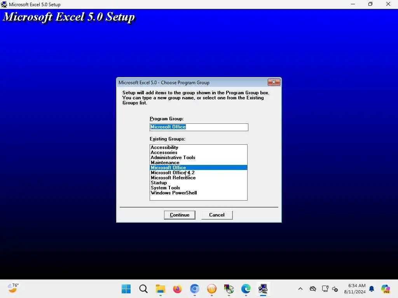Select Administrative Tools group

(x=199, y=158)
